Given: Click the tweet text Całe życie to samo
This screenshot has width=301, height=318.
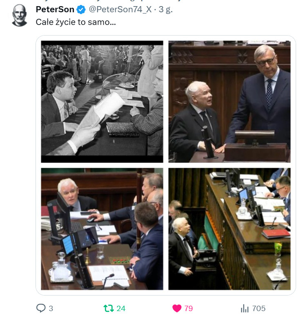Looking at the screenshot, I should 76,22.
